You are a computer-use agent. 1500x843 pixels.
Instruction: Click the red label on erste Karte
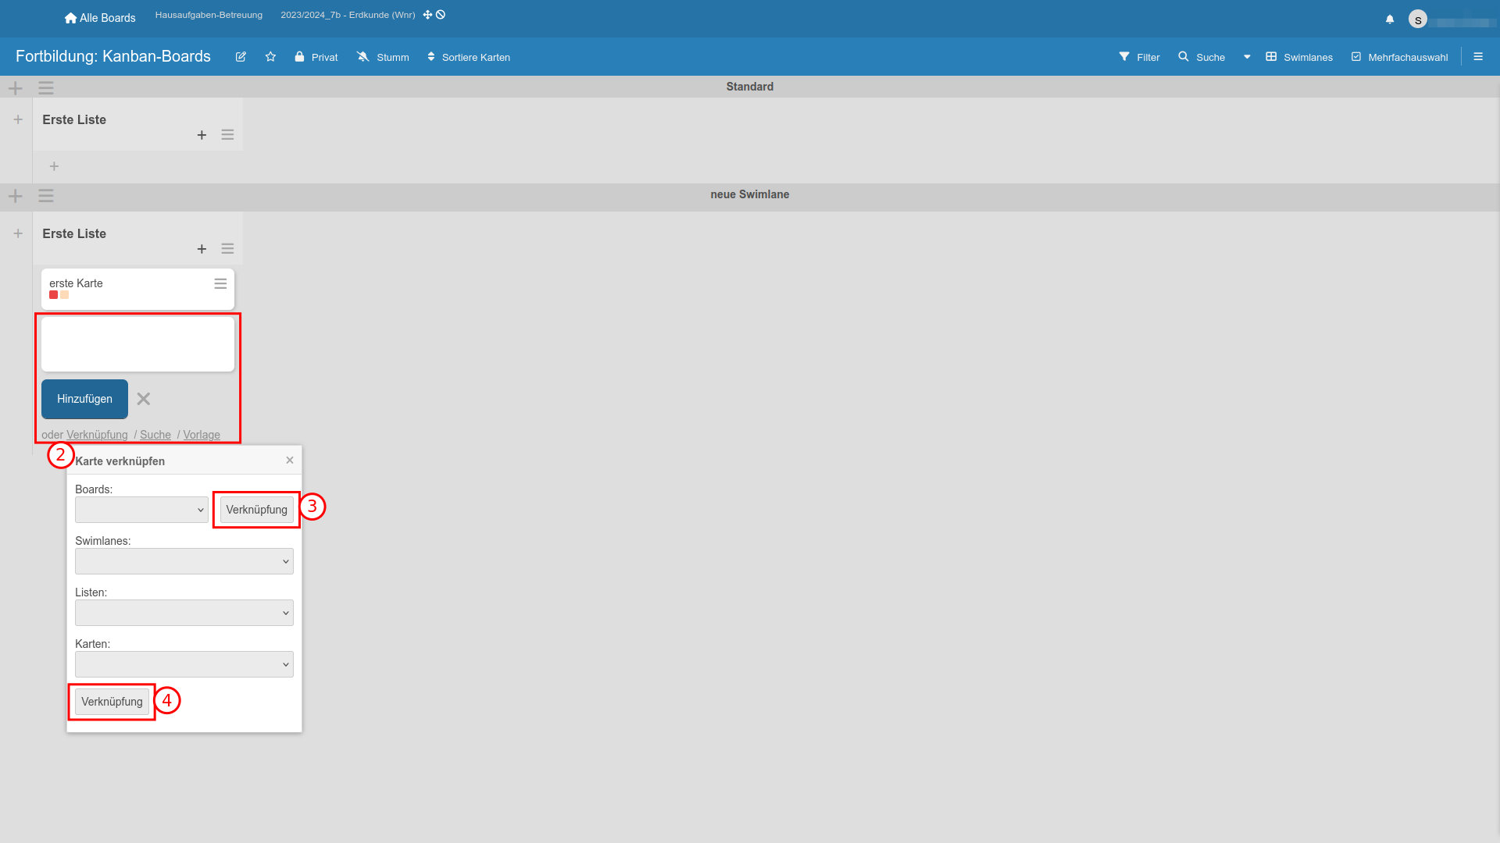pyautogui.click(x=53, y=295)
